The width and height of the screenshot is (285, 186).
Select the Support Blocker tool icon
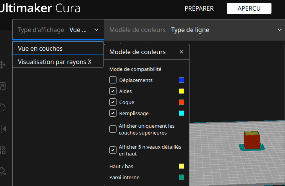click(x=3, y=171)
